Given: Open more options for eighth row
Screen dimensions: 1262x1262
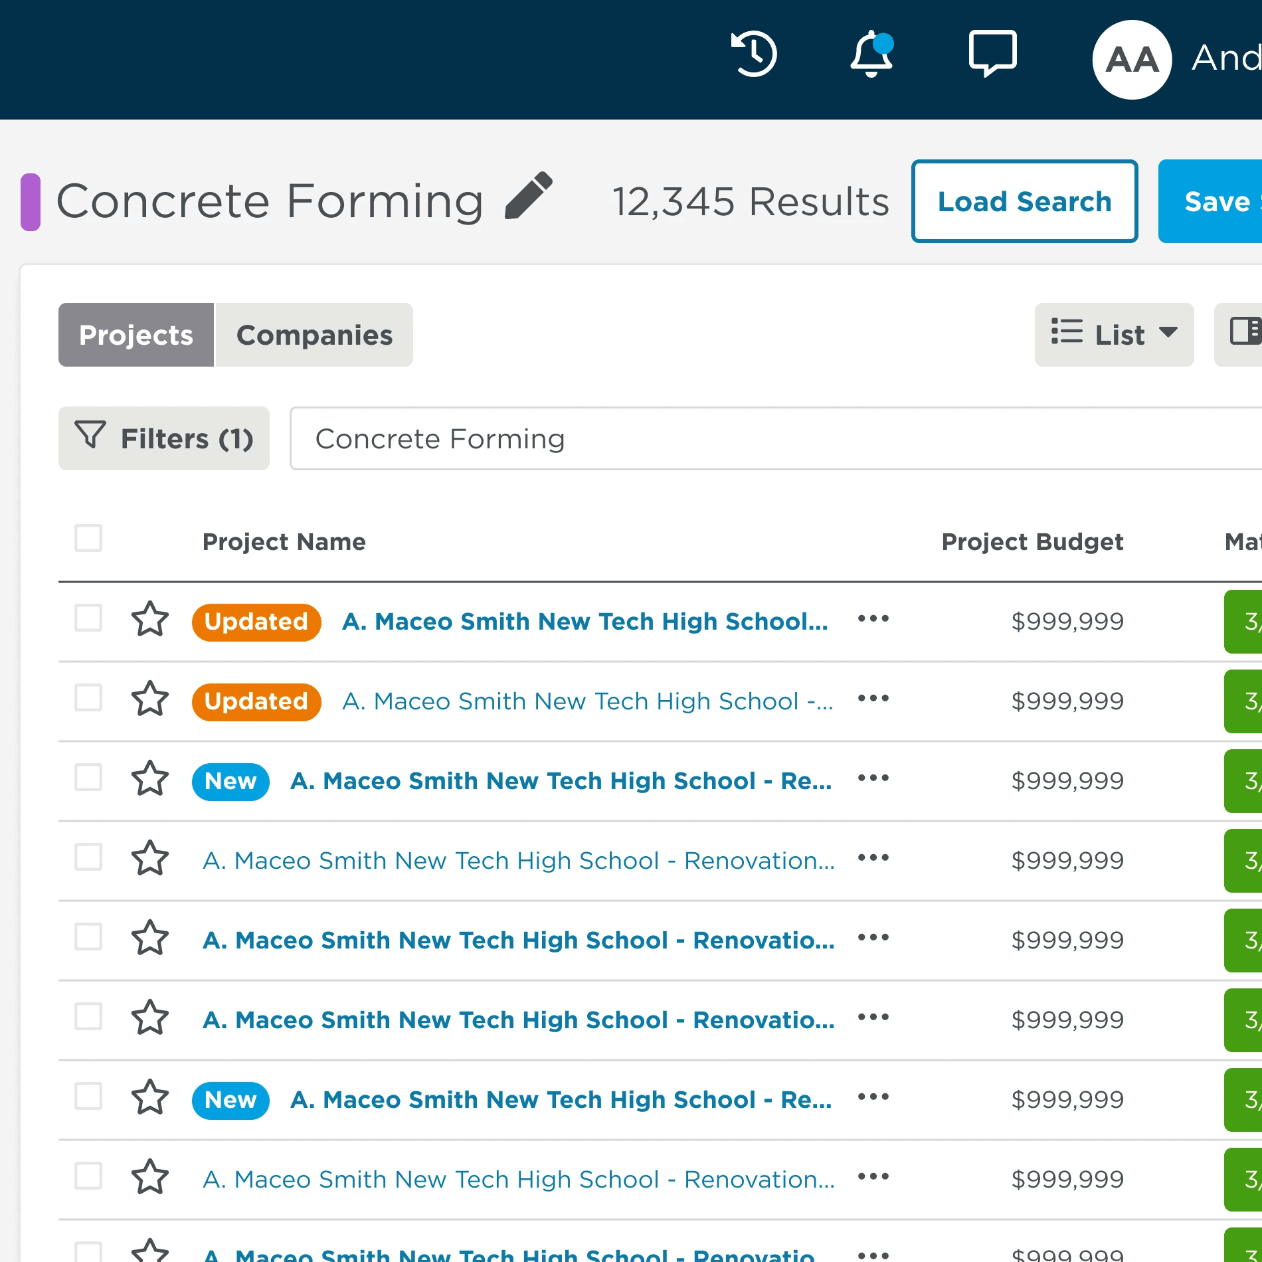Looking at the screenshot, I should click(873, 1177).
